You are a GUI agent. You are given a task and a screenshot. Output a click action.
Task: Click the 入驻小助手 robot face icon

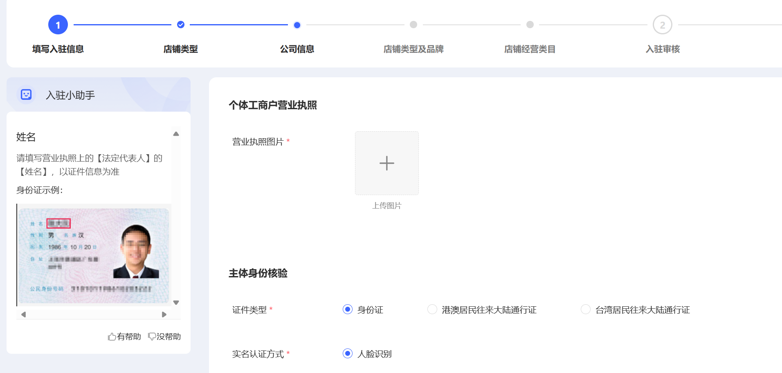[26, 95]
